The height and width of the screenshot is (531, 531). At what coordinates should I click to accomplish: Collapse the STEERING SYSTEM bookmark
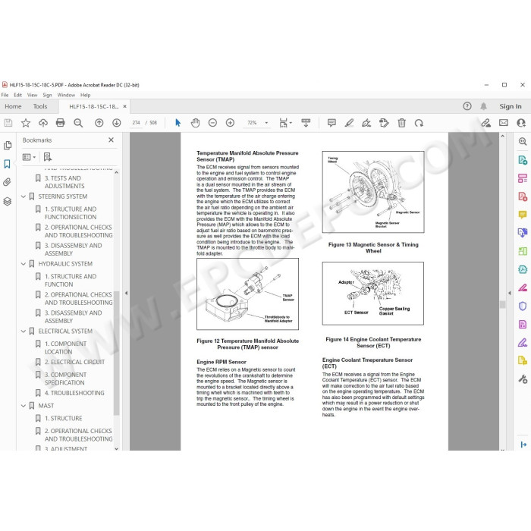click(x=24, y=196)
